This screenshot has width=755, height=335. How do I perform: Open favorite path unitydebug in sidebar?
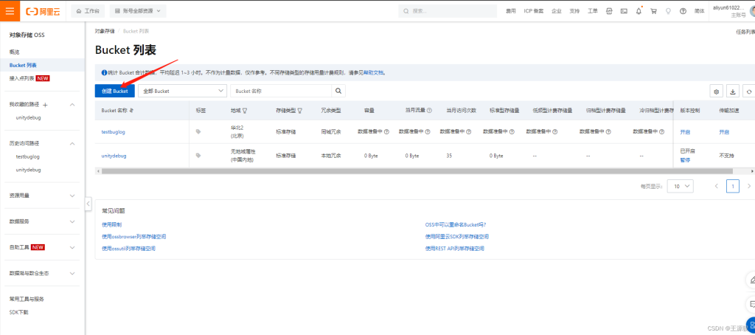(28, 117)
